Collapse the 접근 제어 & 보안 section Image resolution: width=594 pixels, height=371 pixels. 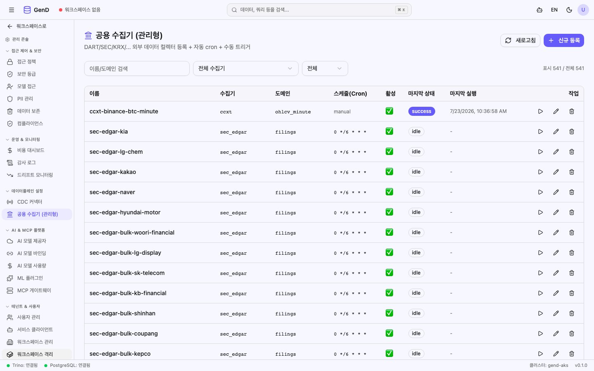[x=24, y=51]
